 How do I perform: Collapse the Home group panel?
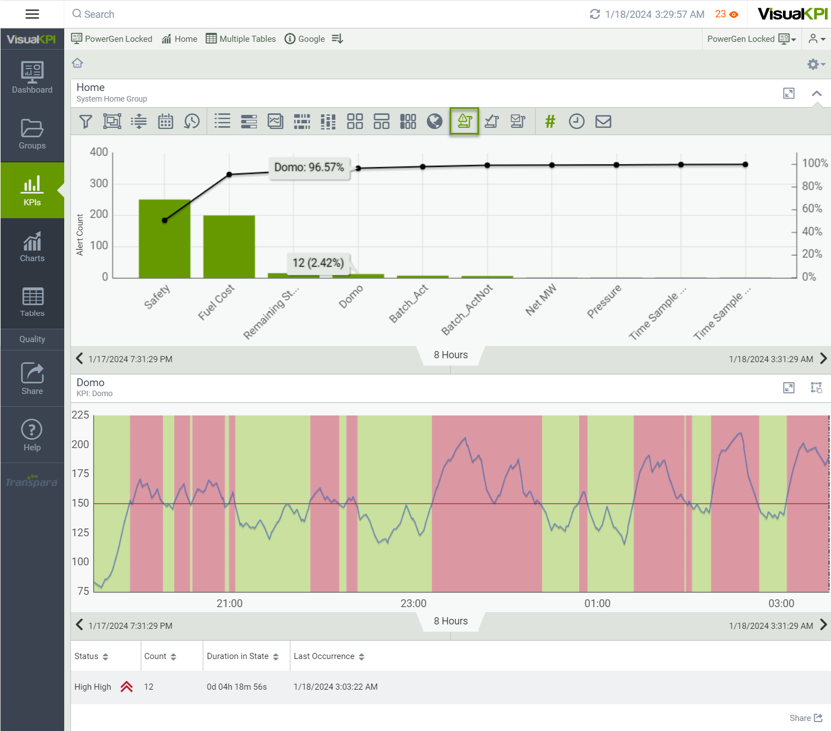[x=816, y=94]
